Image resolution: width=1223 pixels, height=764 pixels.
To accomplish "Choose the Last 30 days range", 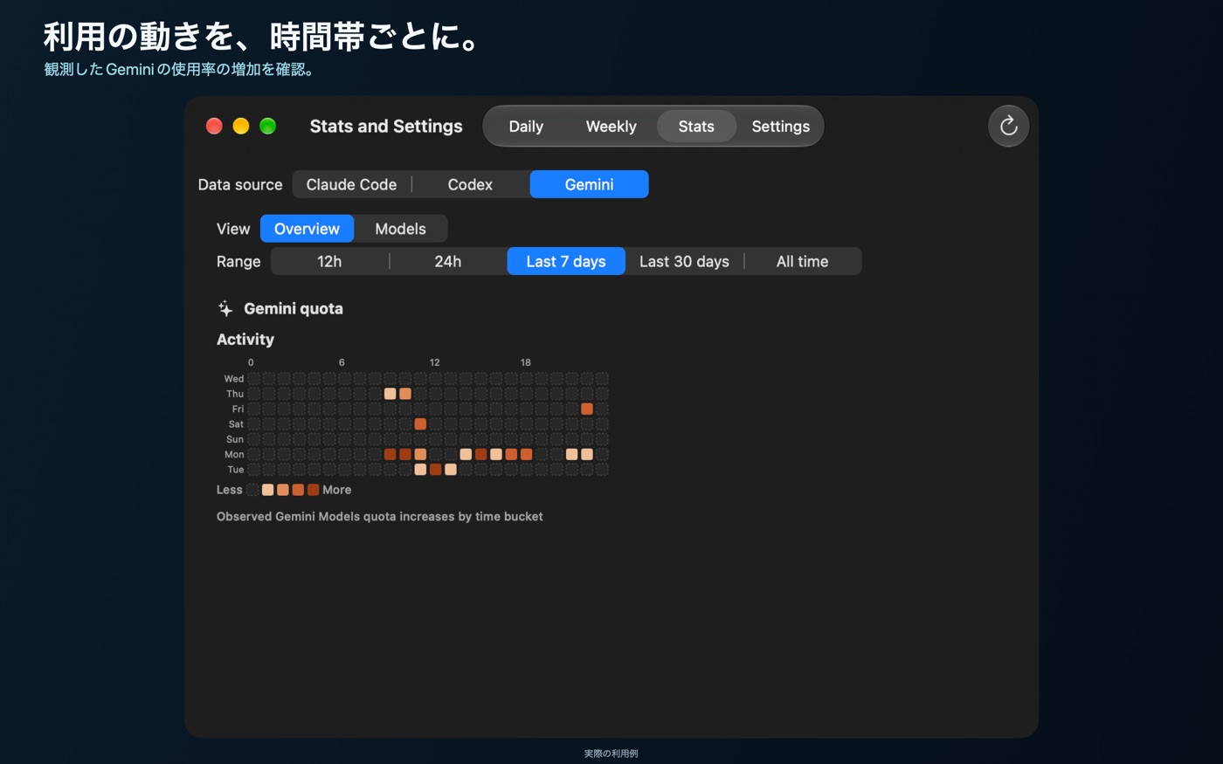I will coord(684,261).
